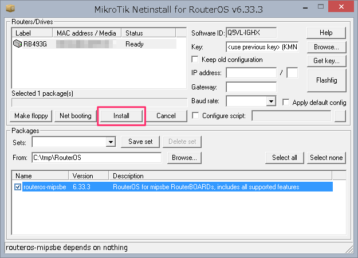358x258 pixels.
Task: Maximize the Netinstall window
Action: pos(321,7)
